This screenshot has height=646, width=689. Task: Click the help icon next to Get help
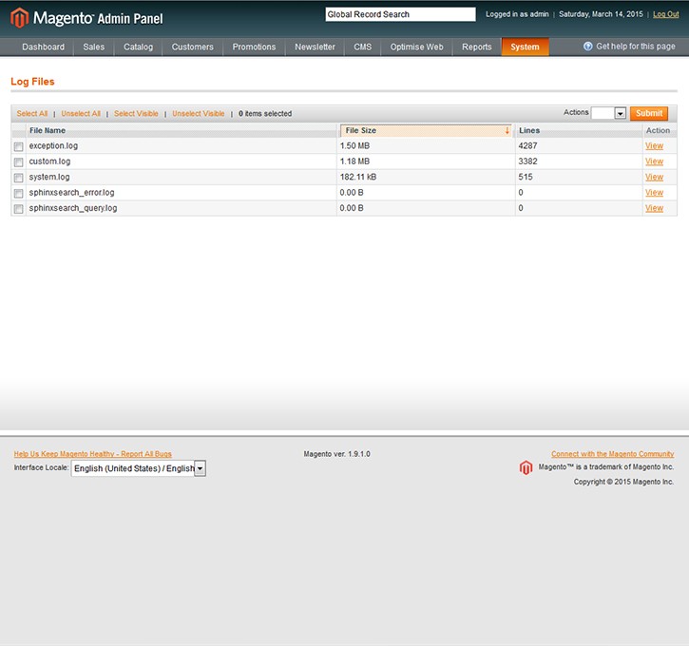(x=588, y=47)
